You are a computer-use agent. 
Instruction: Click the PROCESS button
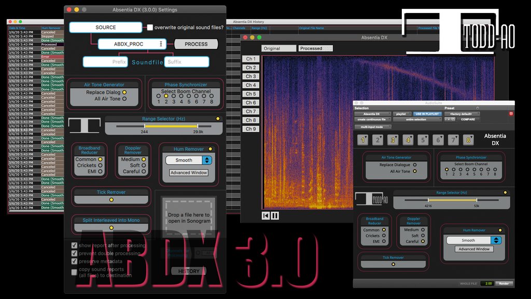coord(196,44)
